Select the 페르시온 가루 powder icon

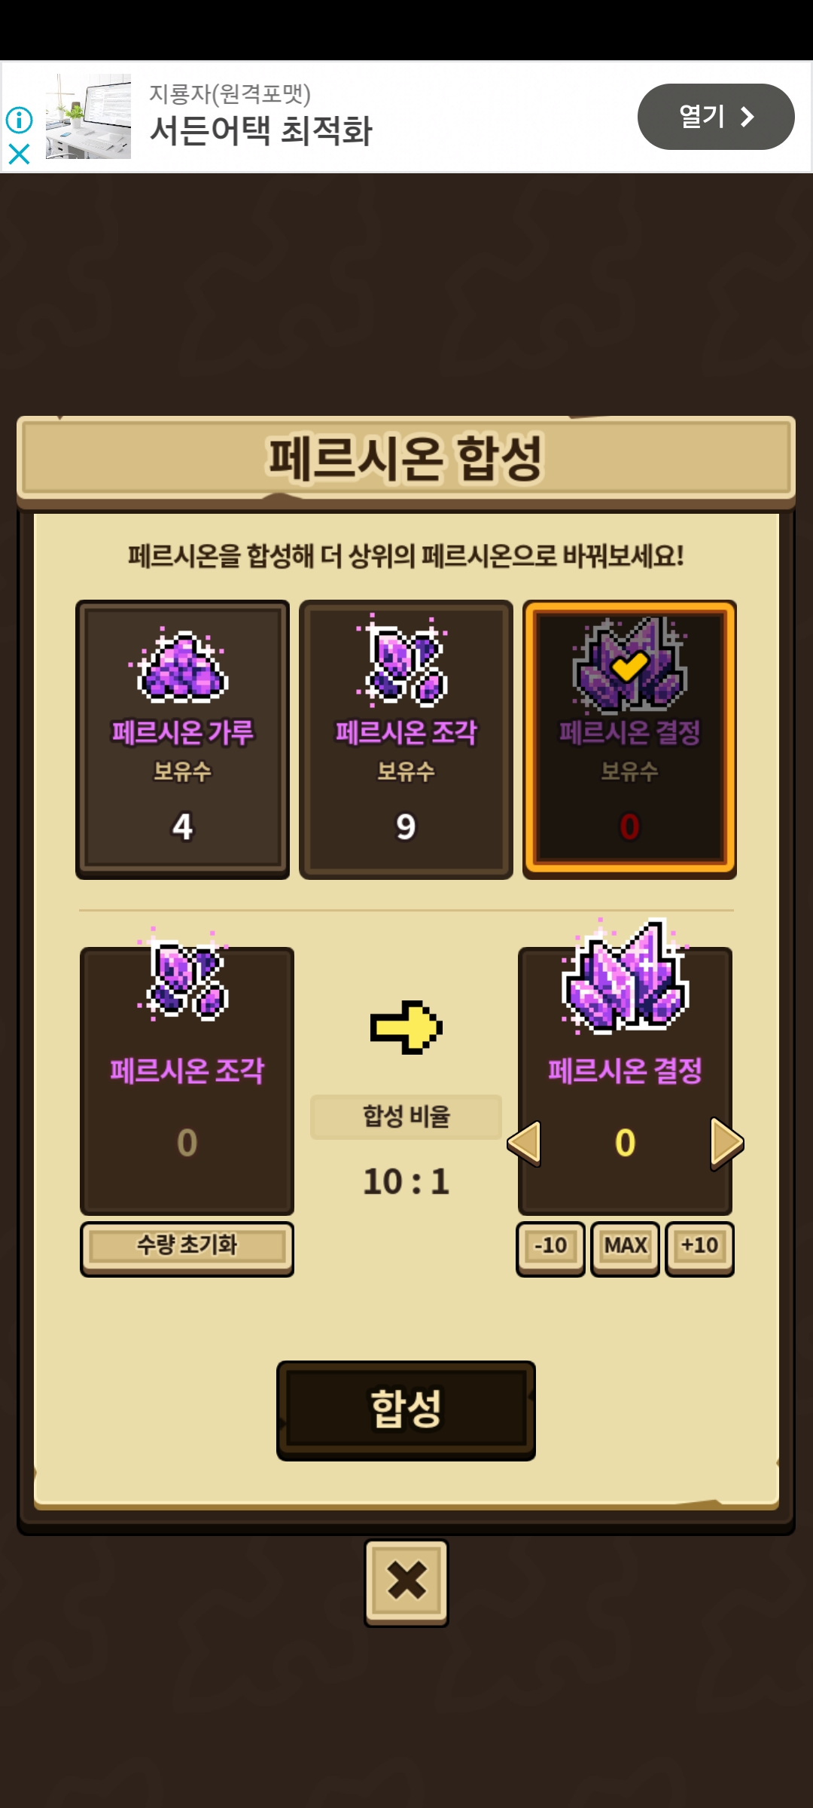(x=182, y=666)
